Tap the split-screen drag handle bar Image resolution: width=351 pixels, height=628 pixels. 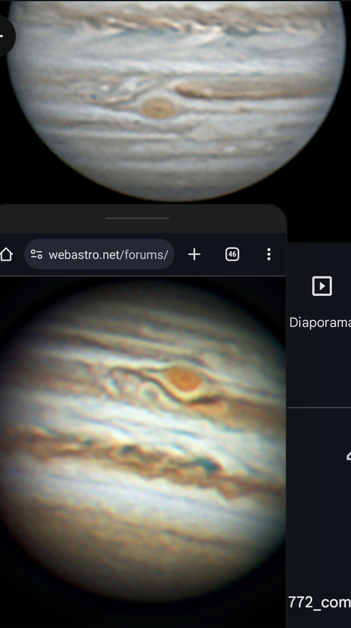pyautogui.click(x=137, y=218)
